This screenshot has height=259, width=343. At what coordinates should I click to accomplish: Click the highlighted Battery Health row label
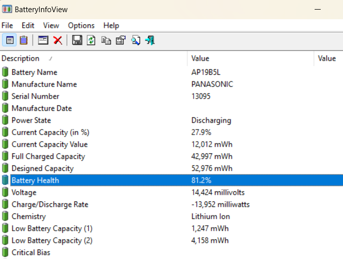point(35,181)
